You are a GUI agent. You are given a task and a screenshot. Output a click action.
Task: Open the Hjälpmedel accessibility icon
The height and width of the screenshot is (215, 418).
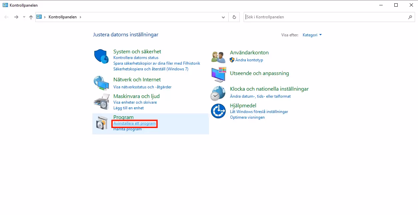(x=218, y=111)
